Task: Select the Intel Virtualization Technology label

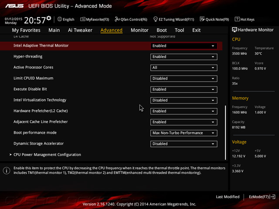Action: 40,100
